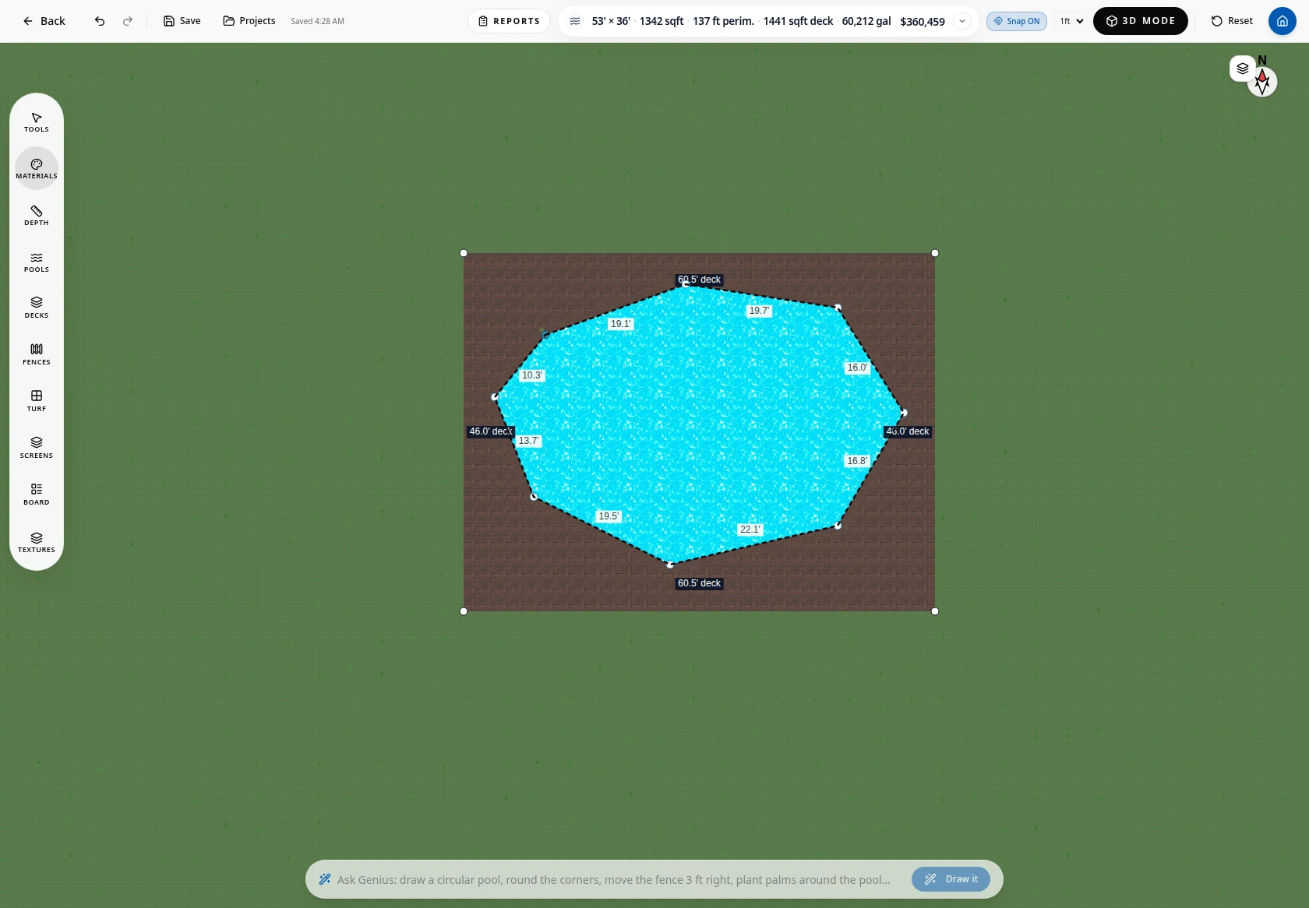Go to the home screen

click(1283, 21)
